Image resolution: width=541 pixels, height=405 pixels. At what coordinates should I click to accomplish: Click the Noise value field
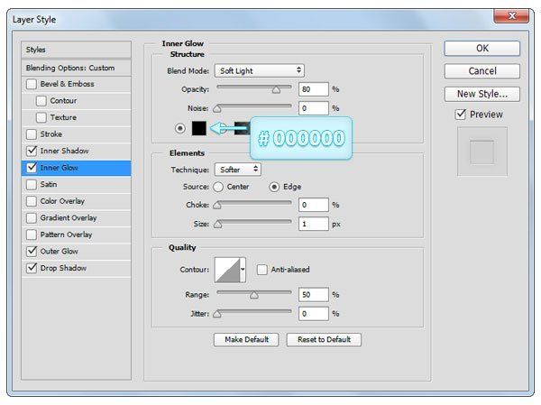pyautogui.click(x=313, y=108)
